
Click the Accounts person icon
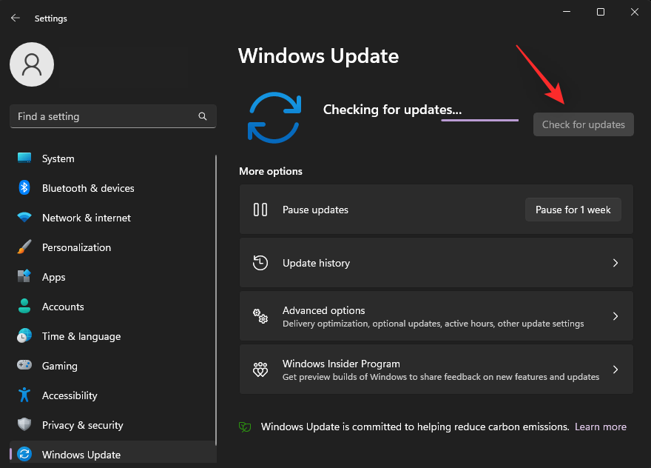tap(24, 306)
